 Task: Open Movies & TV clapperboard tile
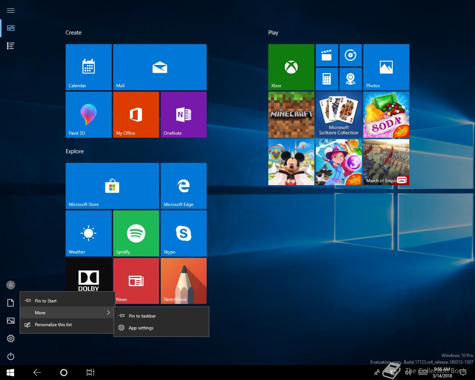[x=327, y=55]
